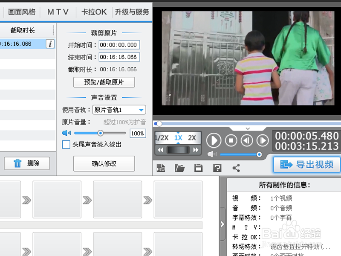
Task: Open the 升级与服务 tab
Action: coord(132,12)
